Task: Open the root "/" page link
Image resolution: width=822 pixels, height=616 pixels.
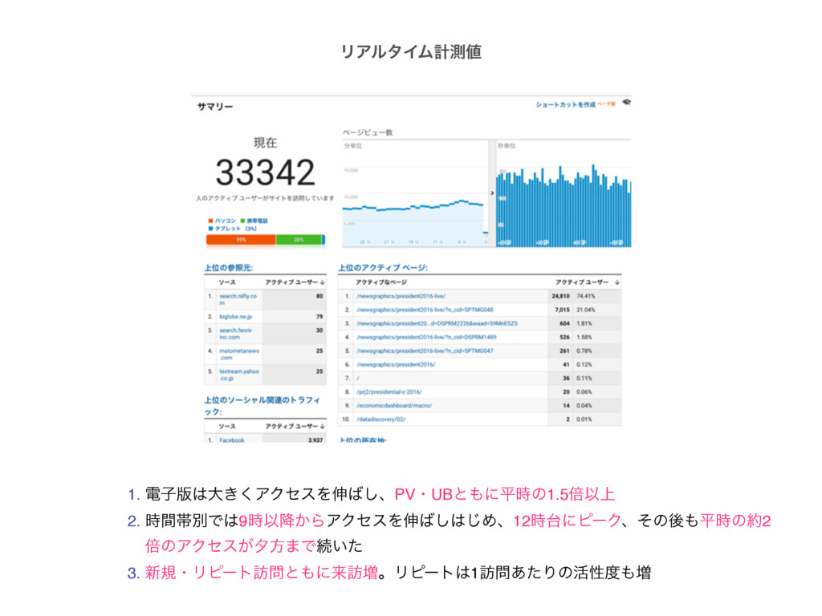Action: 358,378
